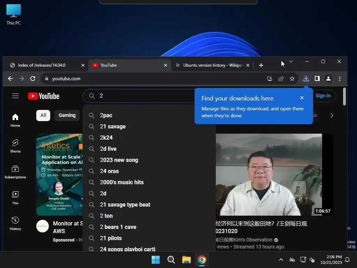Choose the 24 oras suggestion
This screenshot has height=268, width=357.
pyautogui.click(x=149, y=171)
